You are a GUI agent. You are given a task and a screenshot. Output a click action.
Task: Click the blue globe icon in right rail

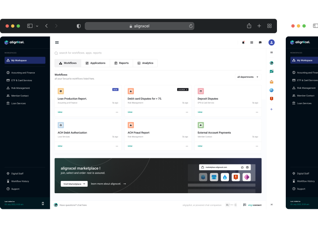coord(272,90)
